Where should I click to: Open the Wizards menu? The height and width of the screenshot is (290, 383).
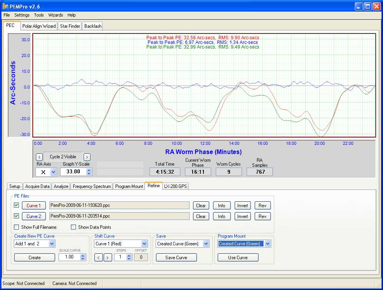tap(55, 15)
